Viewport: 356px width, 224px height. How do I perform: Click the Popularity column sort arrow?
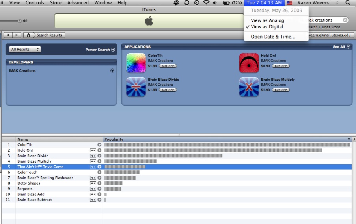coord(349,139)
